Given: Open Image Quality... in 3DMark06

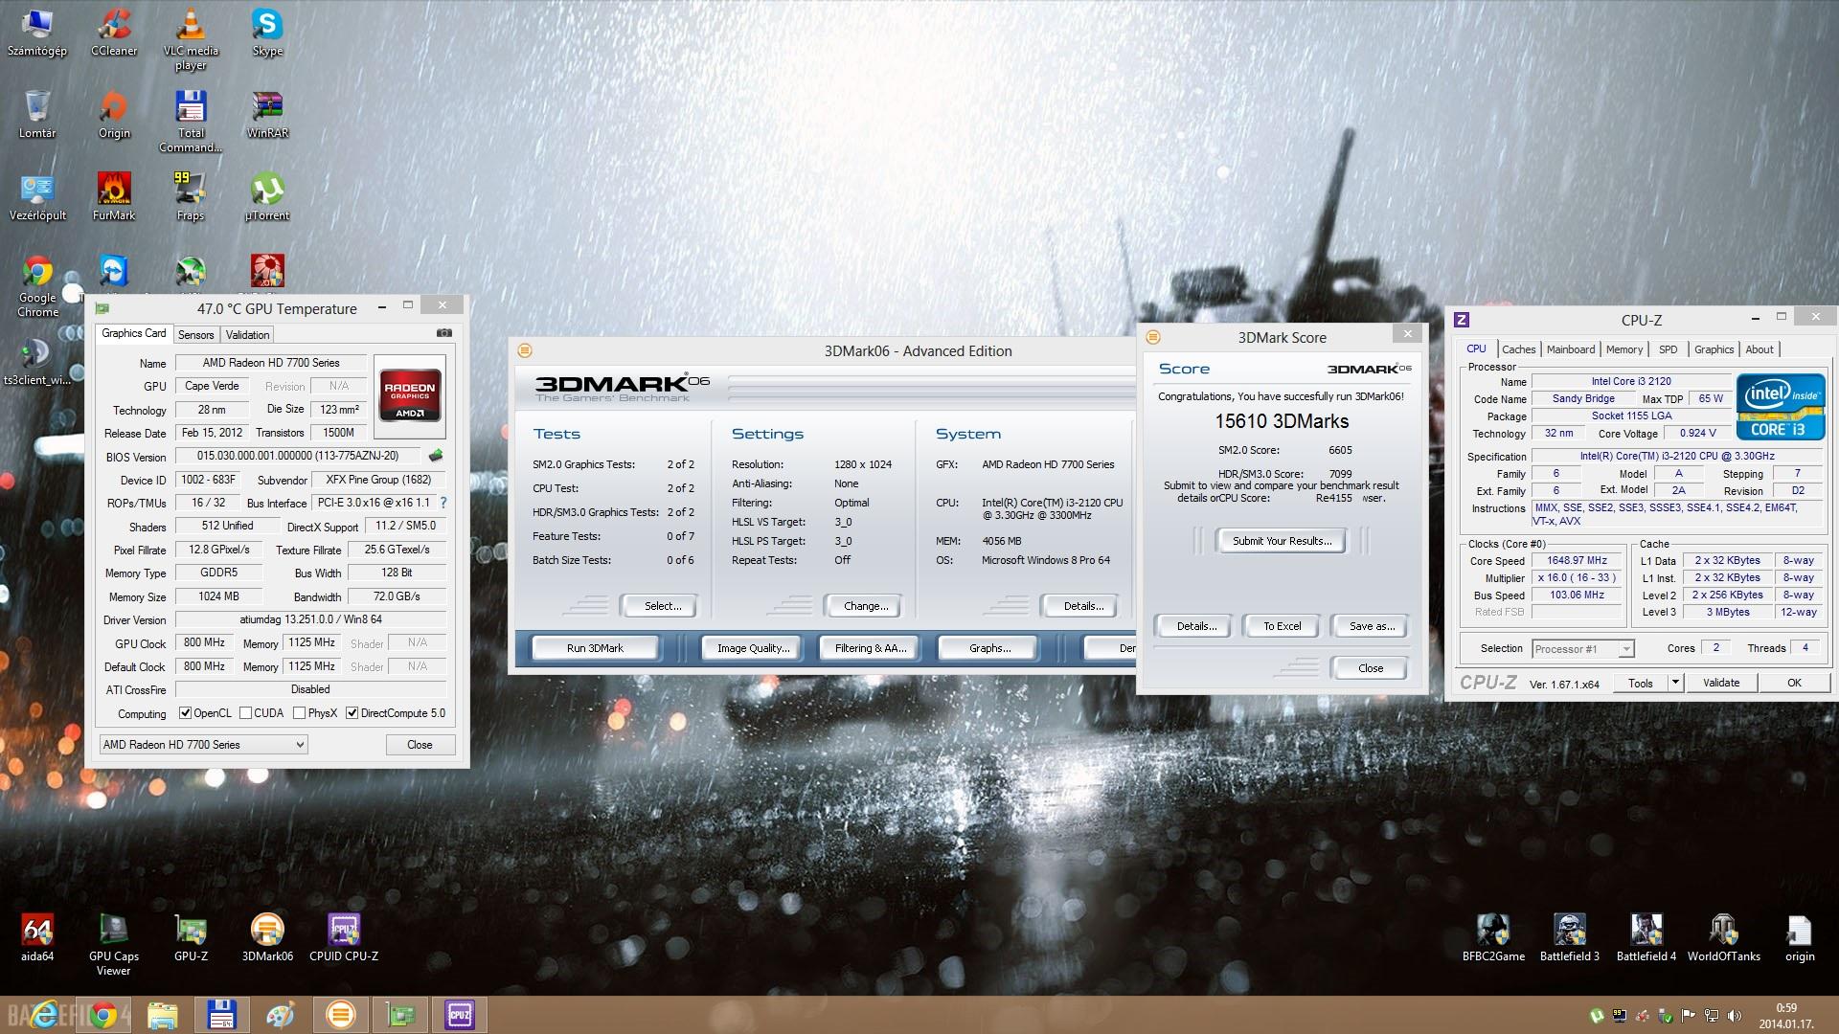Looking at the screenshot, I should click(753, 648).
